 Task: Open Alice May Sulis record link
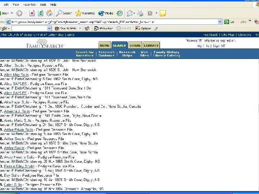pos(16,75)
